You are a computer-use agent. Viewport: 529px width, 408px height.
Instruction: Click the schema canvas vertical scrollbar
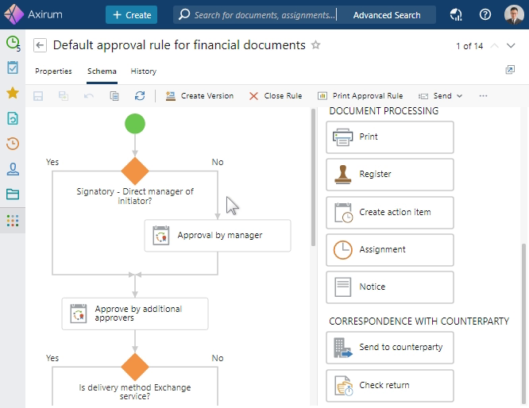tap(313, 177)
